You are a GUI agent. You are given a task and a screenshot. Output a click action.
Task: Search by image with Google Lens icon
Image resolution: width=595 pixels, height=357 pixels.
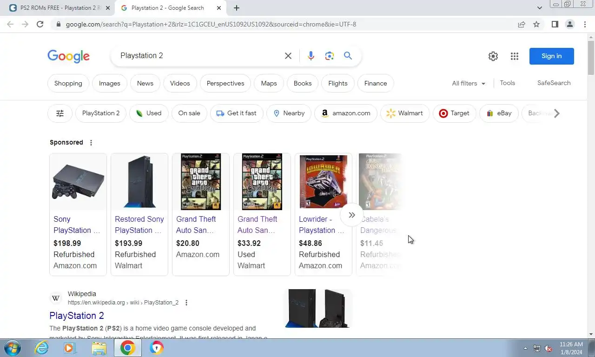pyautogui.click(x=330, y=56)
